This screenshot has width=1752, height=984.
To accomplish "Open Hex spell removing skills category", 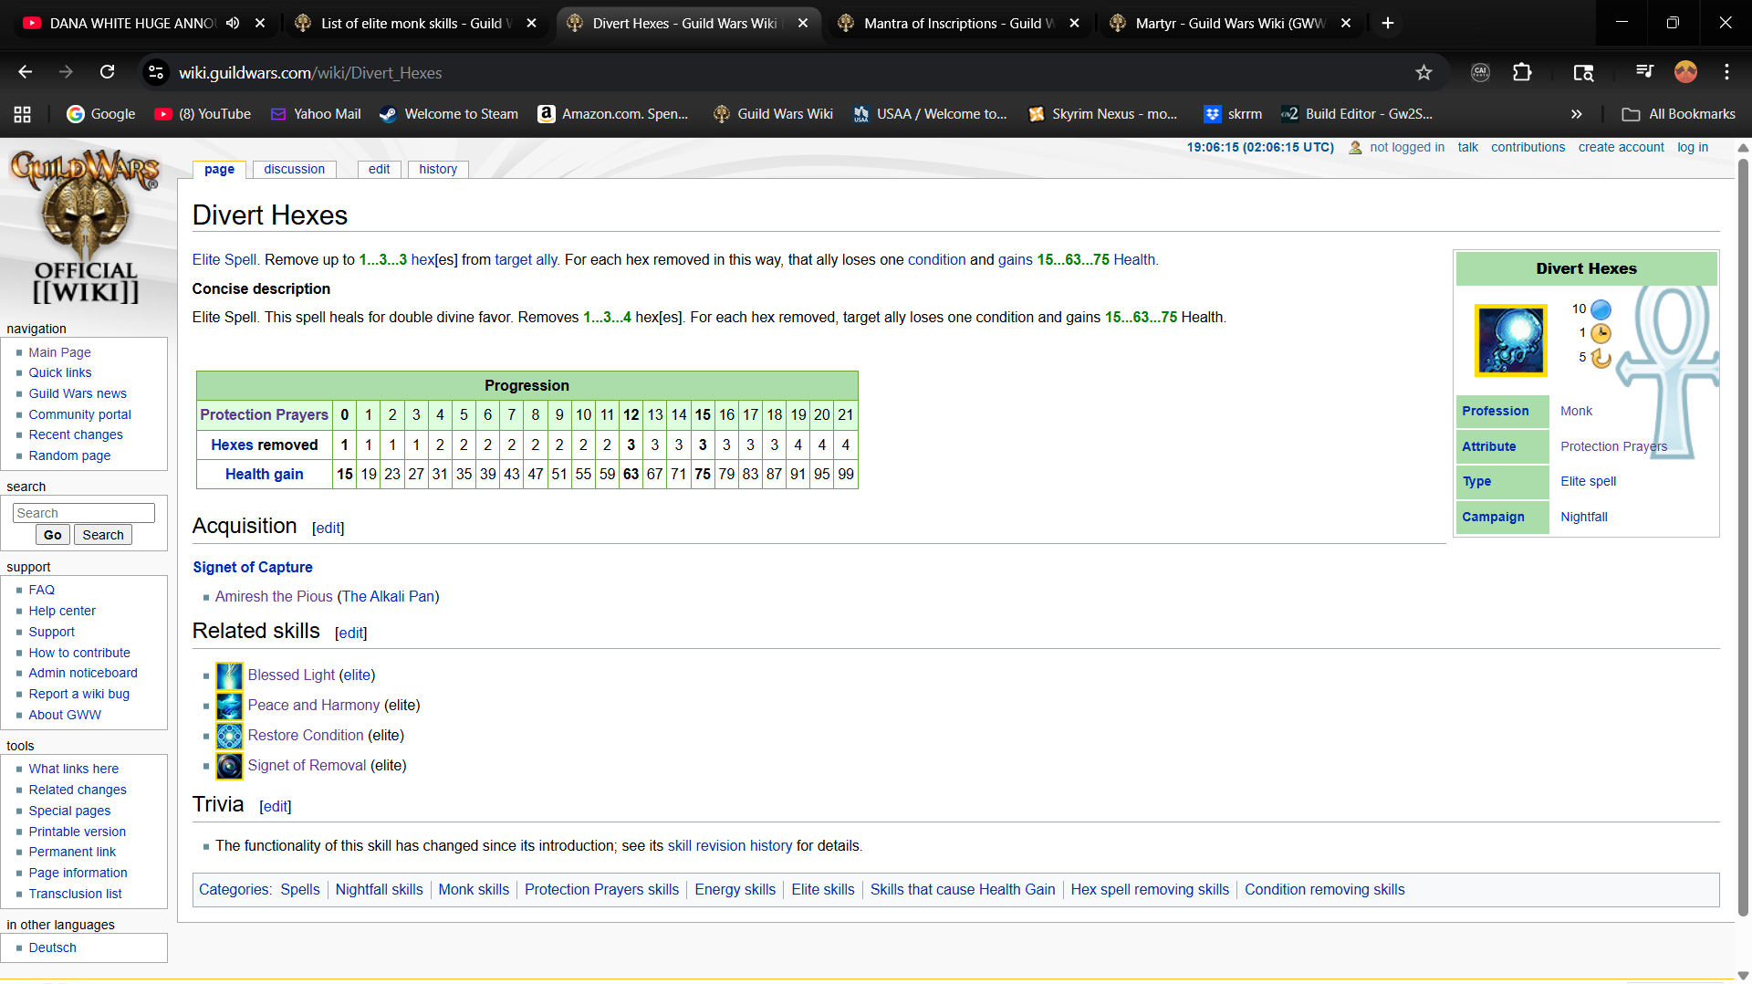I will pyautogui.click(x=1150, y=889).
